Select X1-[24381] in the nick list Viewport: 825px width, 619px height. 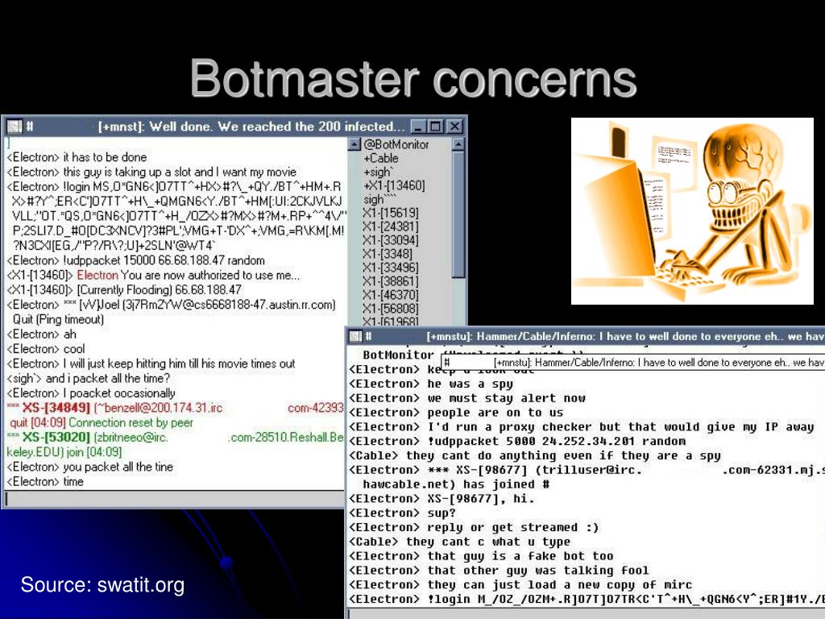(x=391, y=226)
